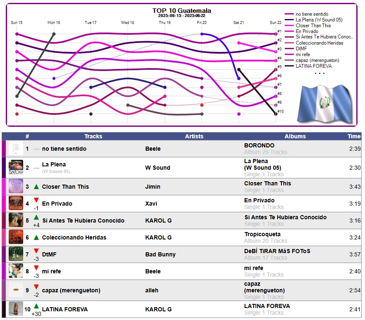Click the Xavi artist name

click(x=151, y=204)
